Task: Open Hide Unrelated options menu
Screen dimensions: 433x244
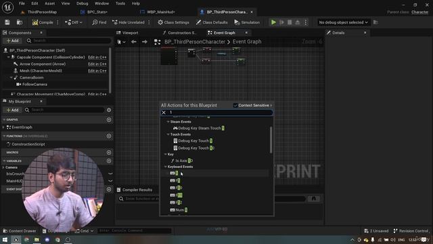Action: (x=149, y=22)
